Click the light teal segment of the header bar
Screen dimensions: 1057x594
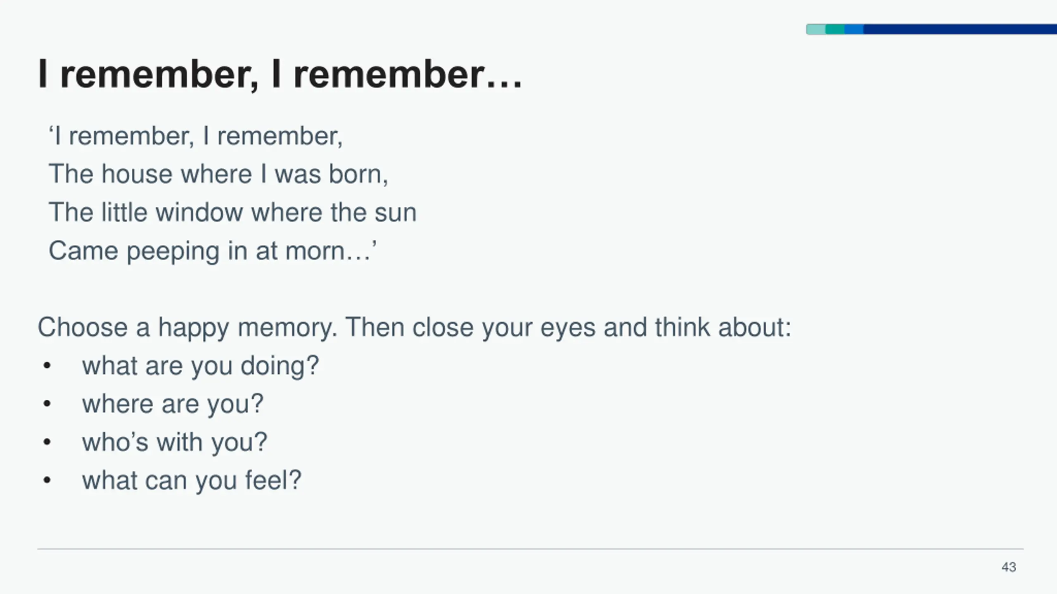[816, 29]
